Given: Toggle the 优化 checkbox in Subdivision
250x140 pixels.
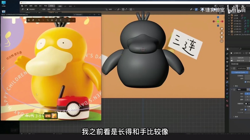Looking at the screenshot, I should 245,82.
